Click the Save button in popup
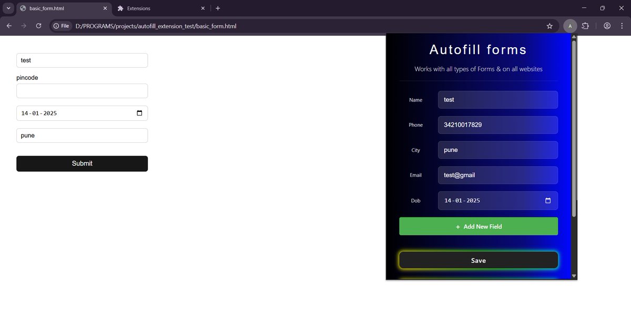The width and height of the screenshot is (631, 333). (479, 261)
